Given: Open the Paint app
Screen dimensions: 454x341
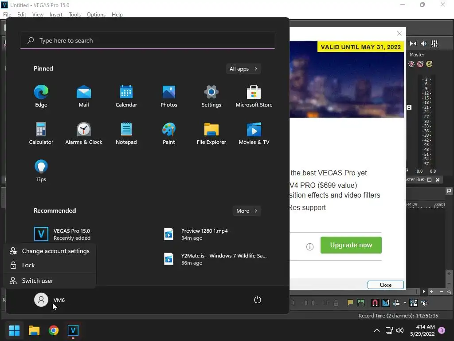Looking at the screenshot, I should (169, 133).
